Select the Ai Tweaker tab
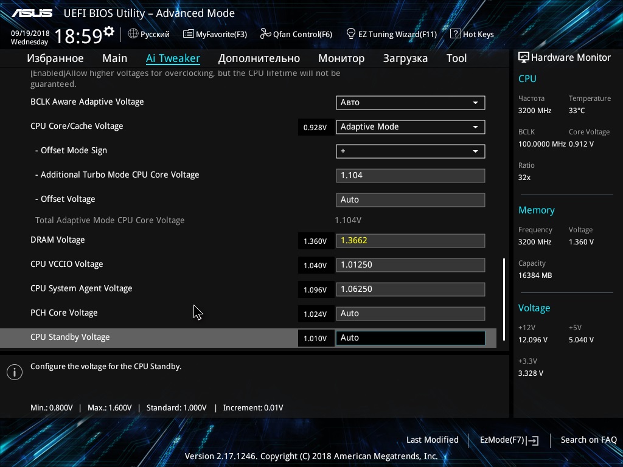 coord(173,58)
